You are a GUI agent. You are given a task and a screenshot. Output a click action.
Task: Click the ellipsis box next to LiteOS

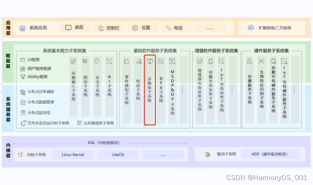[163, 154]
